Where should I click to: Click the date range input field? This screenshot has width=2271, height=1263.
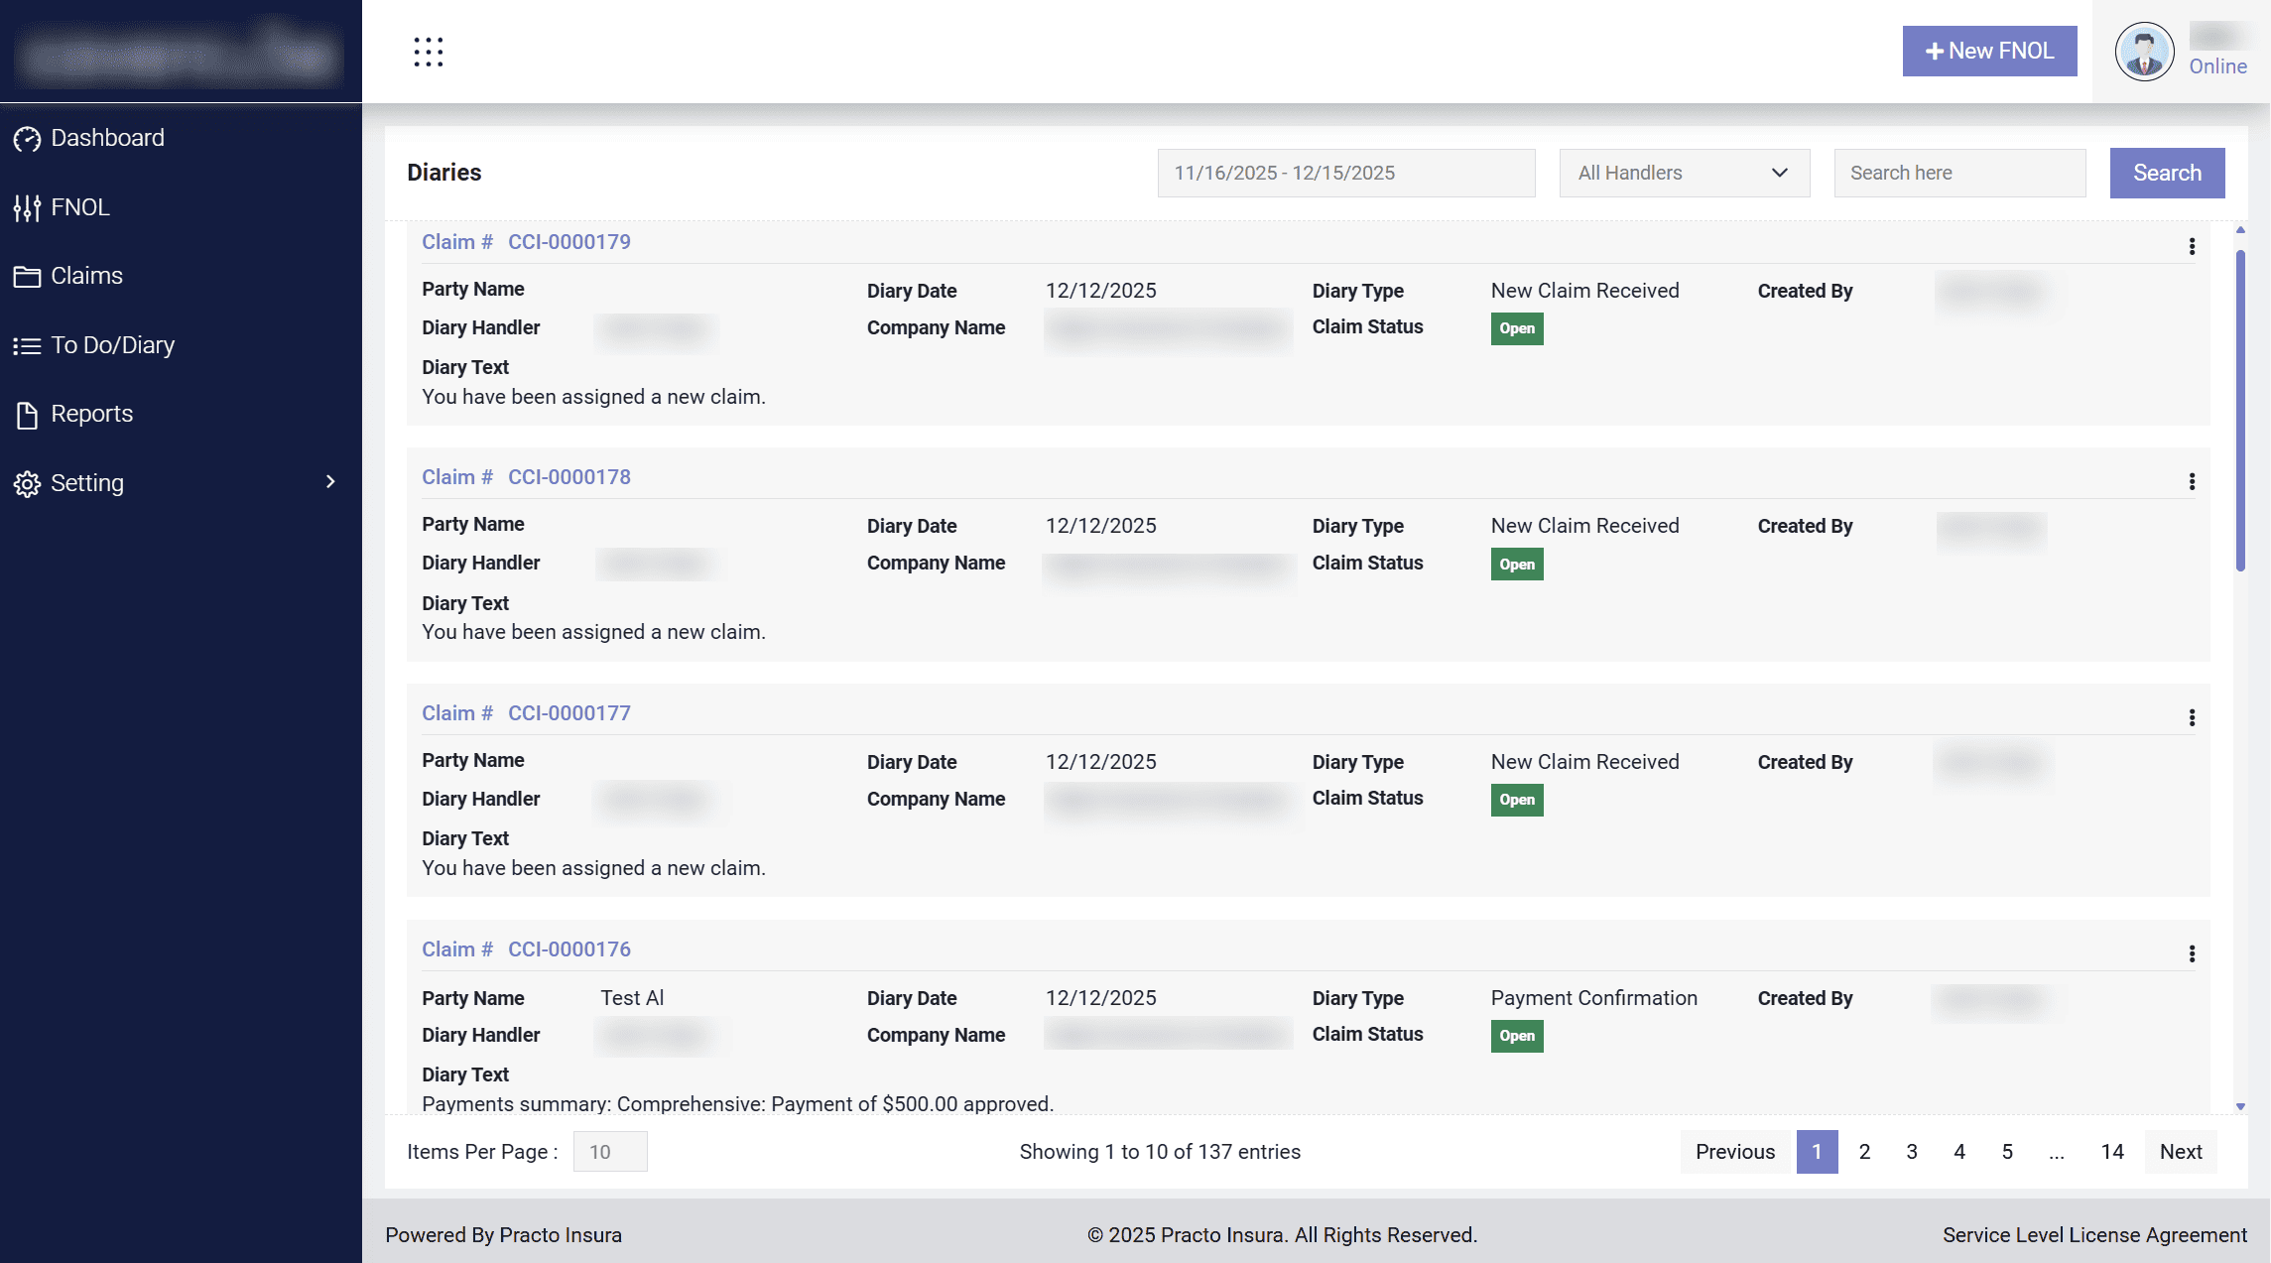[x=1345, y=174]
